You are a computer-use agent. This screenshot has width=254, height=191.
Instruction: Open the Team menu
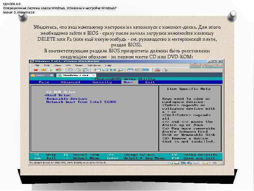point(79,65)
